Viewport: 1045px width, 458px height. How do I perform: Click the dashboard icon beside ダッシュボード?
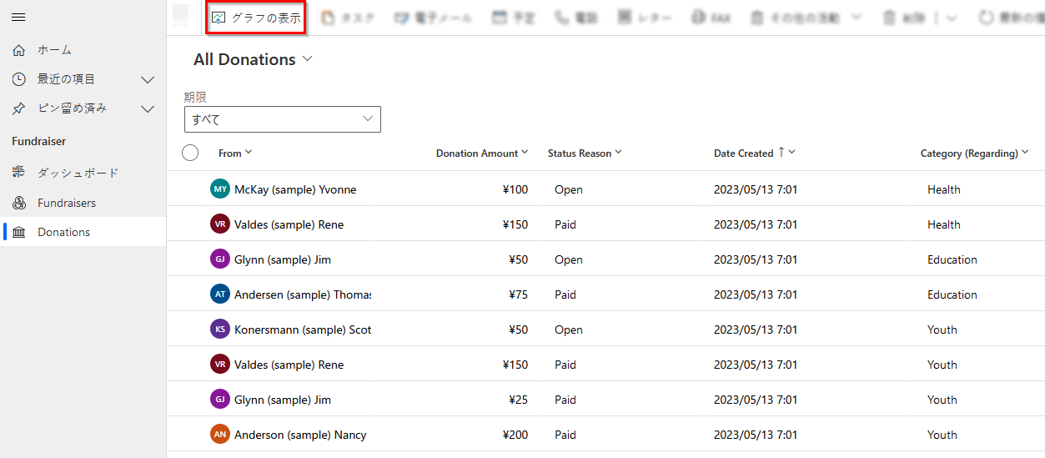(x=18, y=173)
